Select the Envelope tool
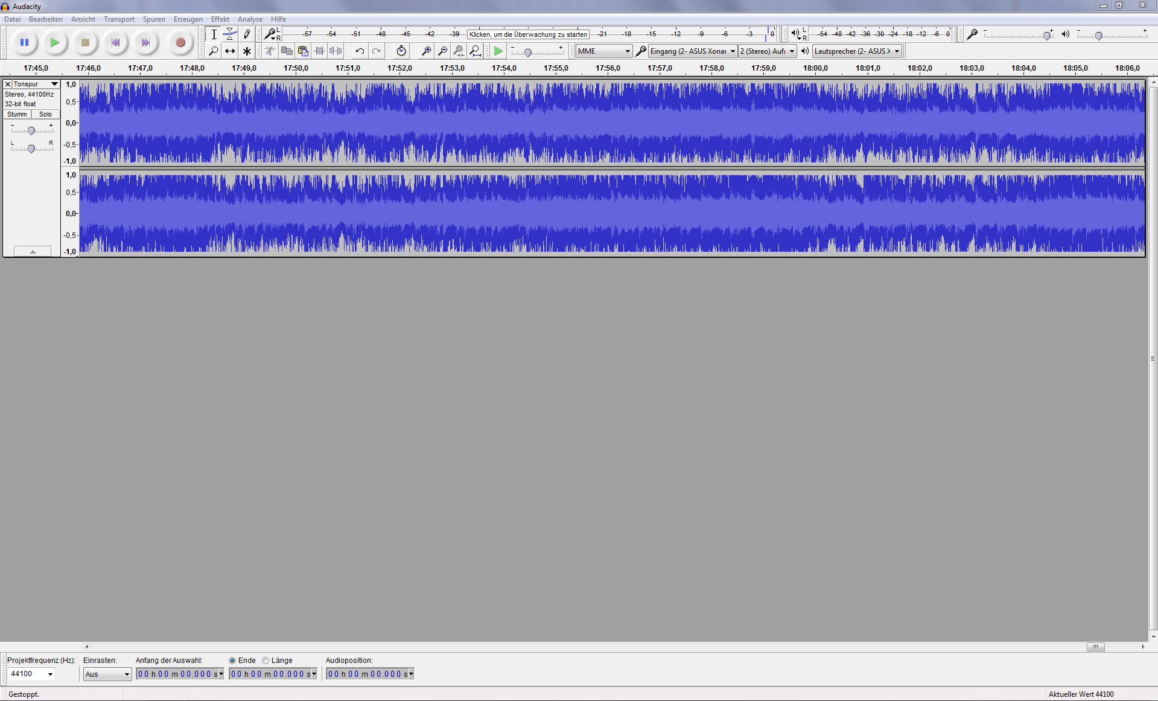Screen dimensions: 1158x701 pos(230,34)
